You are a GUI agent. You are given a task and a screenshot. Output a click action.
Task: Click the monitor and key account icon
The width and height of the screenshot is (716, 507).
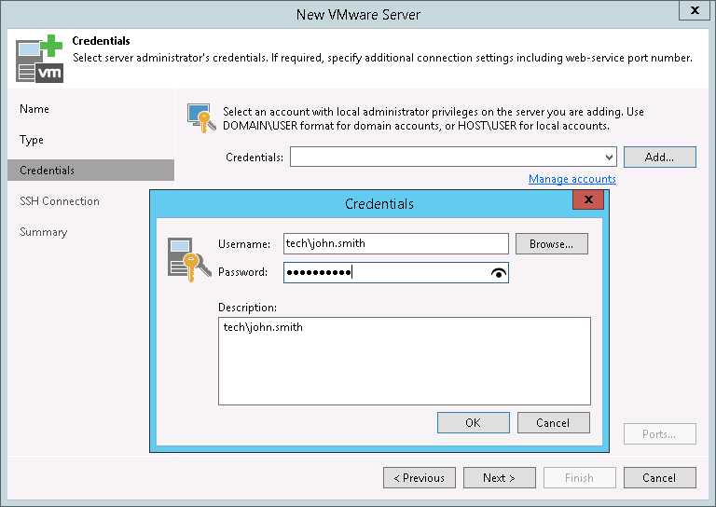[201, 117]
